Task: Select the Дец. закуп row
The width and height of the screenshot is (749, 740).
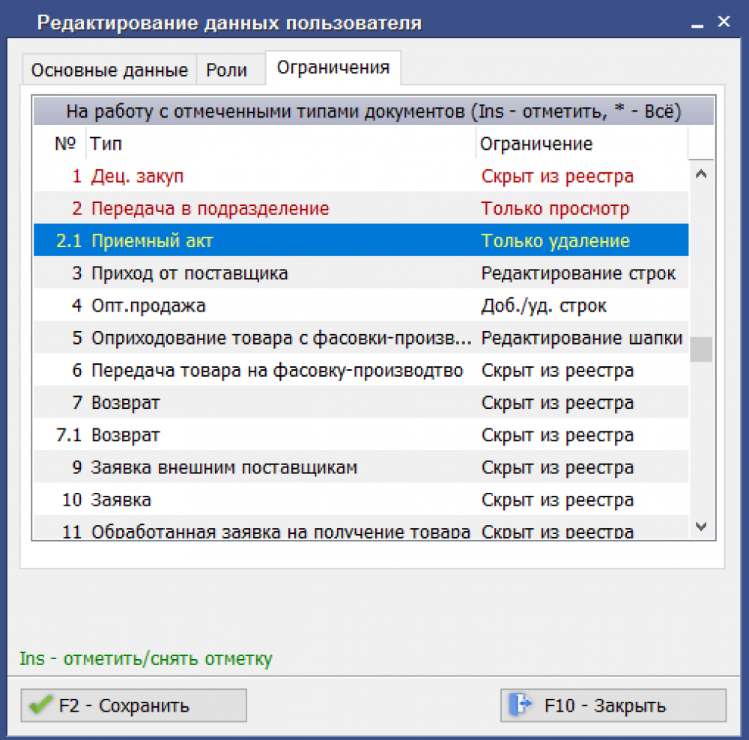Action: 361,176
